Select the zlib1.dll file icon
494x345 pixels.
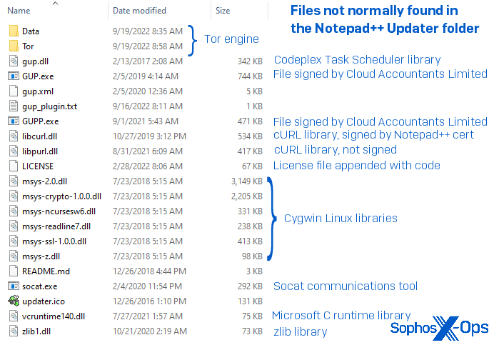pyautogui.click(x=14, y=331)
